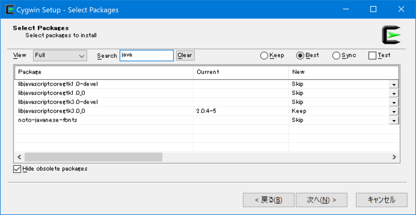Select the libjavascriptcoregtk3.0-devel package name
The width and height of the screenshot is (416, 215).
click(x=58, y=102)
